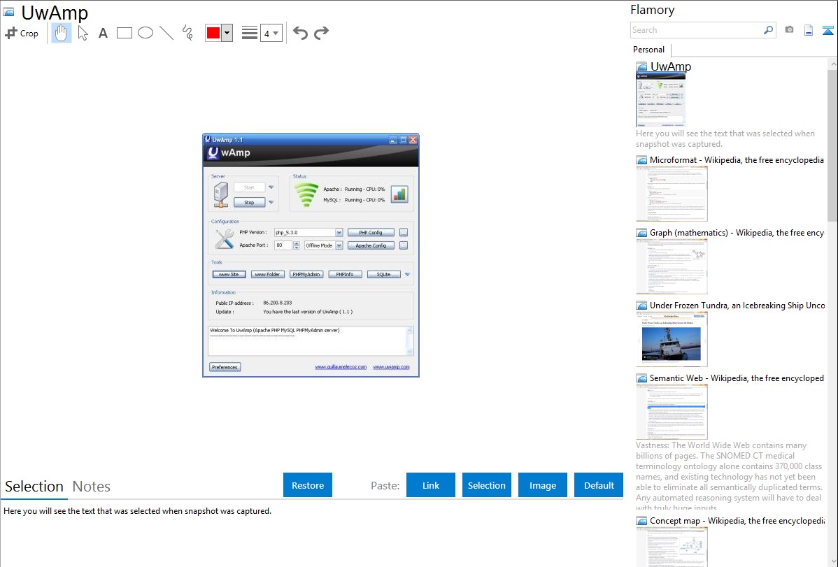Open the color picker dropdown arrow
Screen dimensions: 838x567
[x=227, y=33]
